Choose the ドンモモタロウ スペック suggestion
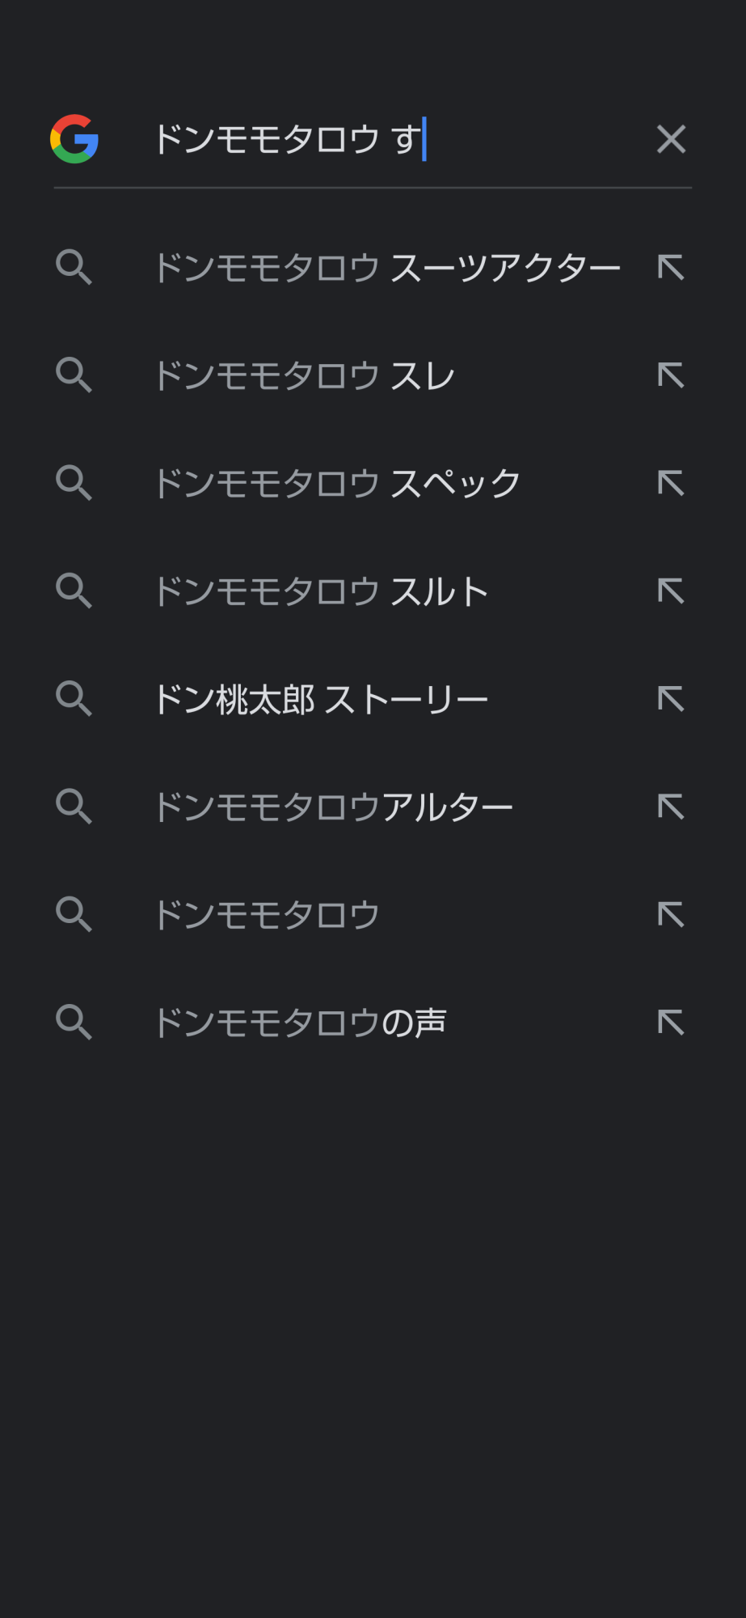746x1618 pixels. coord(336,484)
